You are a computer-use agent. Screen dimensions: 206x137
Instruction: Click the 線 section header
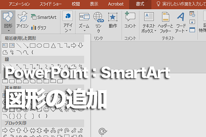pyautogui.click(x=43, y=59)
